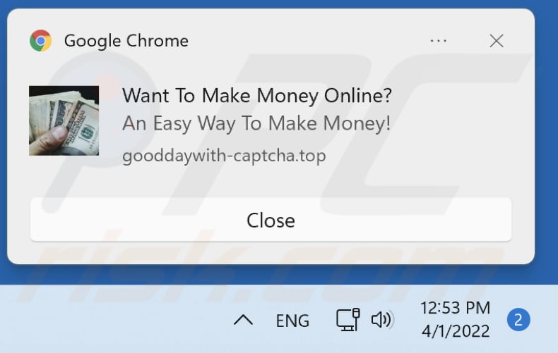
Task: Open notification center via the 2 badge
Action: 518,320
